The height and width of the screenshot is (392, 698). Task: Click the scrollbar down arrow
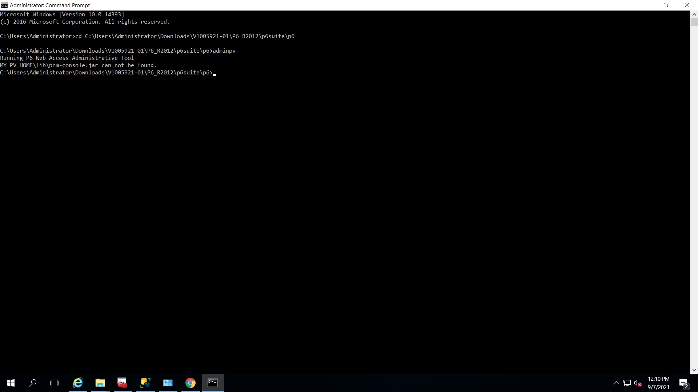point(694,370)
